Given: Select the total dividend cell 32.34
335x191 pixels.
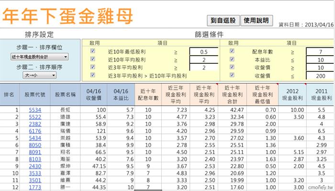Looking at the screenshot, I should coord(232,117).
